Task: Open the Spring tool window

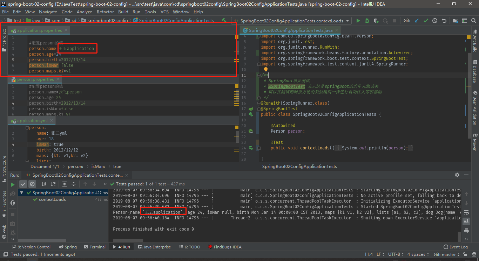Action: click(68, 247)
